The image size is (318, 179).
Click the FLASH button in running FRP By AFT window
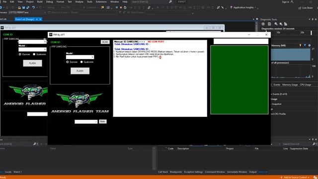point(80,71)
